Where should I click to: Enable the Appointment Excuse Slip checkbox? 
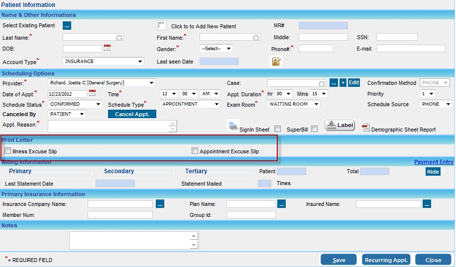[195, 151]
